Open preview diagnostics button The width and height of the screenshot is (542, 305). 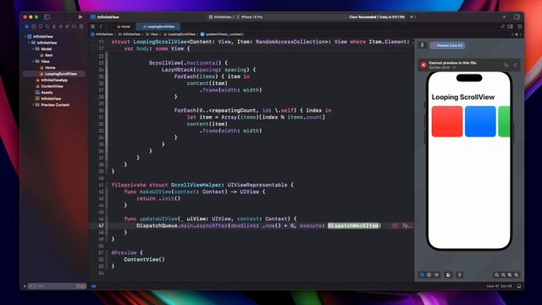tap(506, 64)
